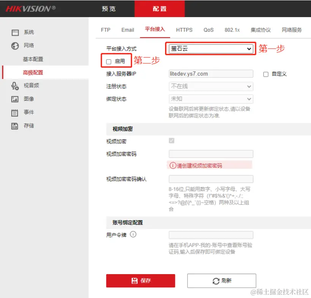Click the 视音频 microphone icon

[x=15, y=86]
